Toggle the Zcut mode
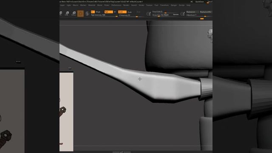272x153 pixels. click(139, 12)
